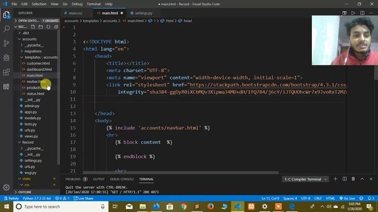Click the errors and warnings status indicator
Viewport: 378px width, 212px height.
pos(62,198)
